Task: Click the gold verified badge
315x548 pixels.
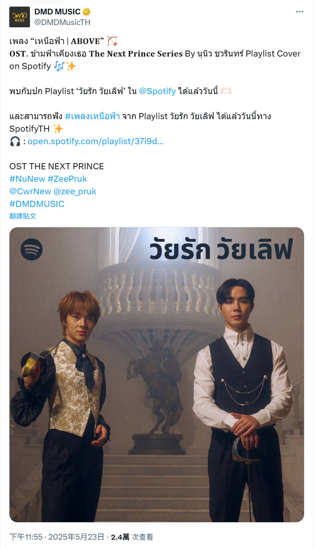Action: tap(86, 12)
